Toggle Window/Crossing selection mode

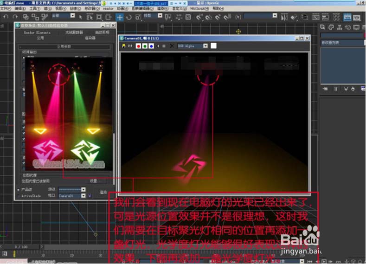108,17
